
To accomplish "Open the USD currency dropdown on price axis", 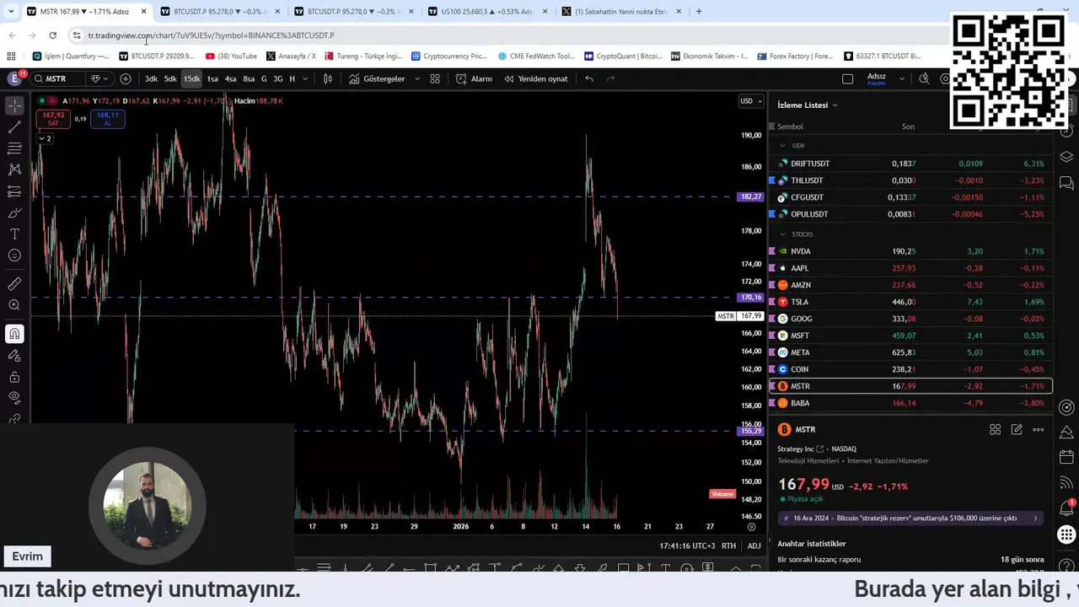I will [750, 101].
